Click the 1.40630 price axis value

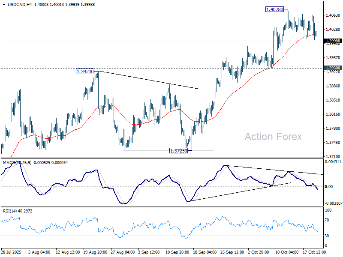(333, 15)
